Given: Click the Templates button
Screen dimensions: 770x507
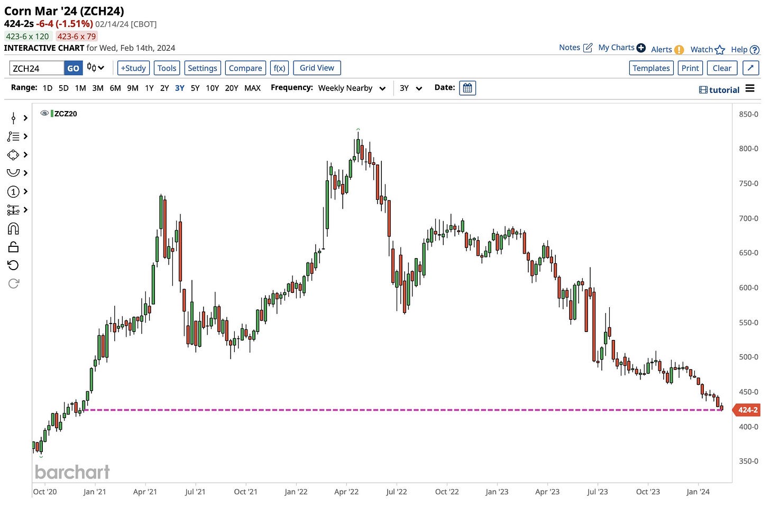Looking at the screenshot, I should click(651, 68).
